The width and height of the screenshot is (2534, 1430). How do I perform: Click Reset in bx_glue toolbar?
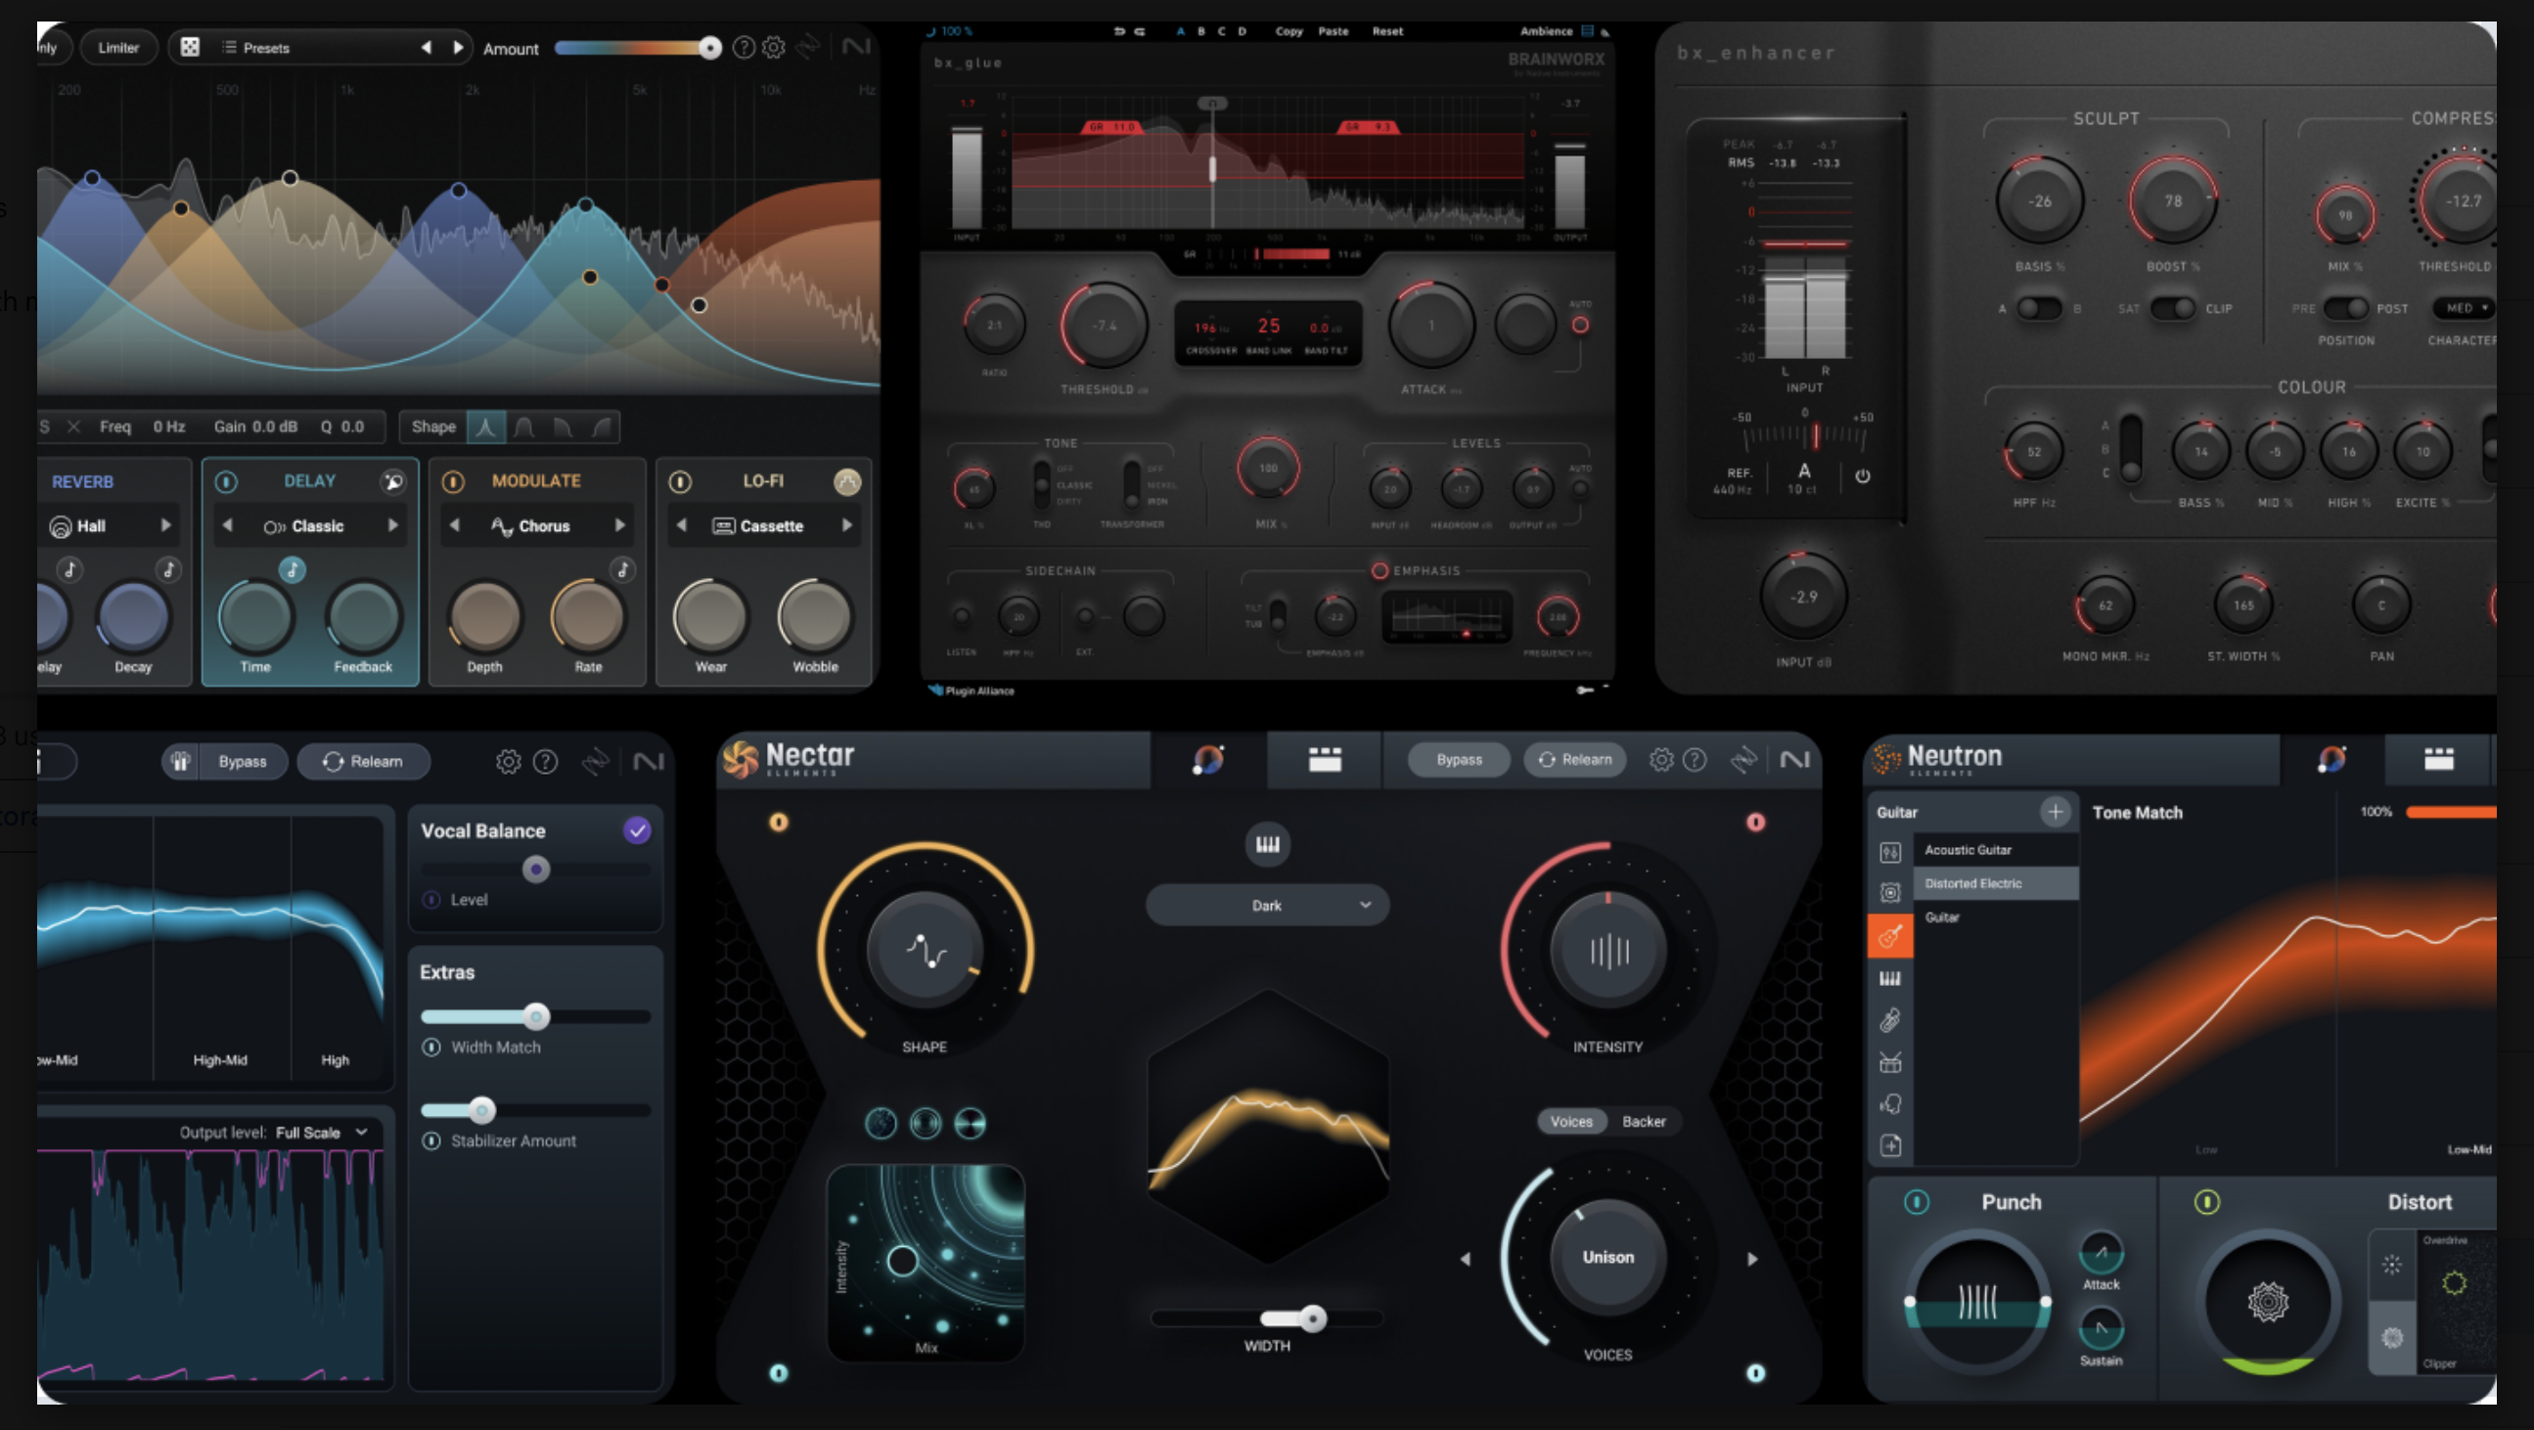point(1387,31)
